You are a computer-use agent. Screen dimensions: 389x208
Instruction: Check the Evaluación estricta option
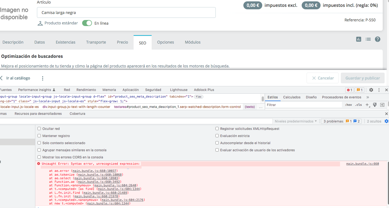tap(217, 136)
